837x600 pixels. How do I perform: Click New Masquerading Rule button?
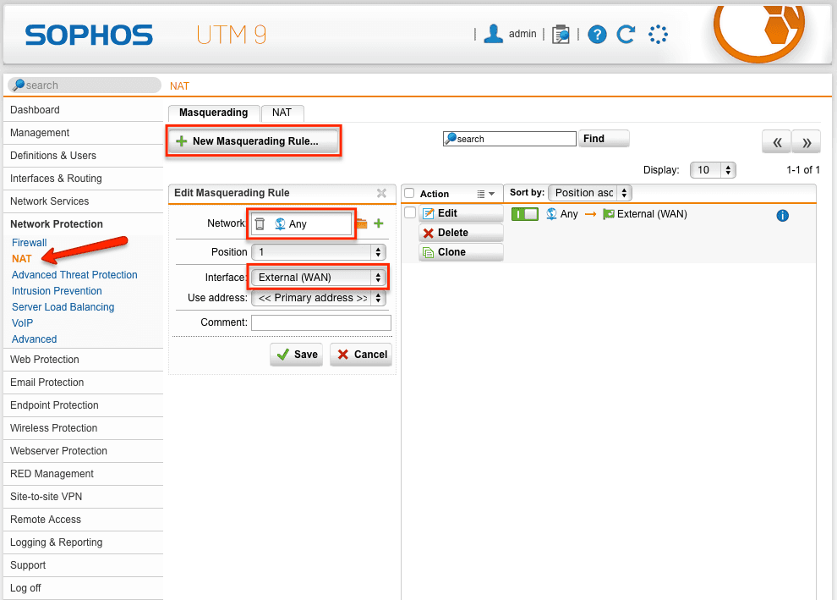pos(253,141)
